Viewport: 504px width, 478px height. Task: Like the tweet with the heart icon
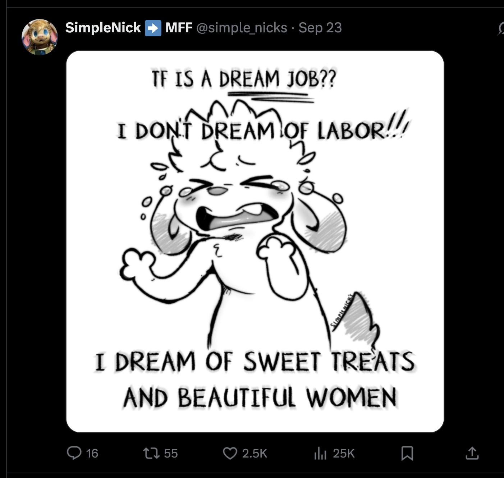click(230, 453)
